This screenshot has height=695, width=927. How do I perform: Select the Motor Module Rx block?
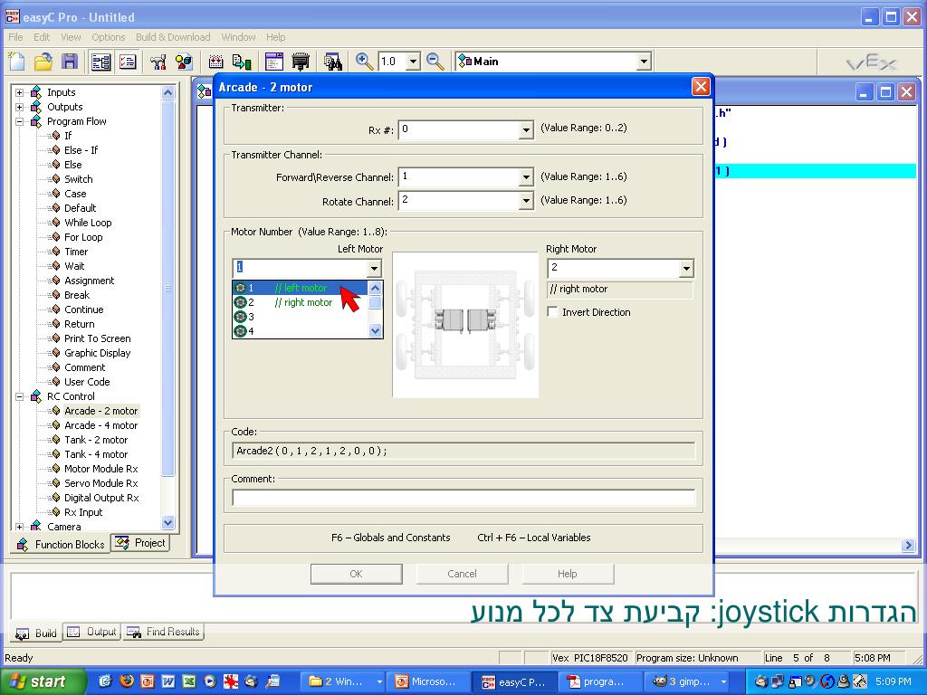(x=101, y=470)
